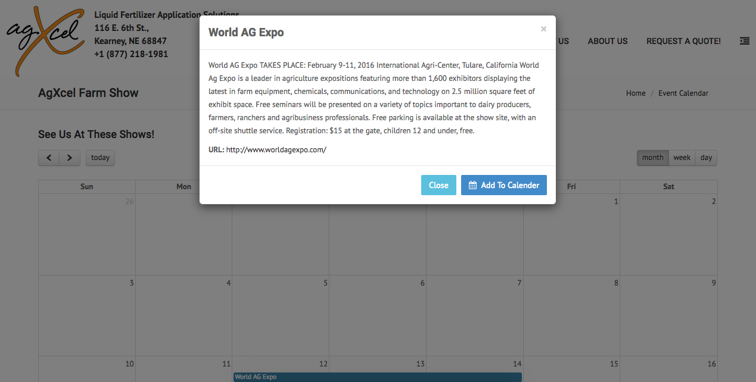Screen dimensions: 756x382
Task: Click the World AG Expo modal title
Action: pyautogui.click(x=246, y=32)
